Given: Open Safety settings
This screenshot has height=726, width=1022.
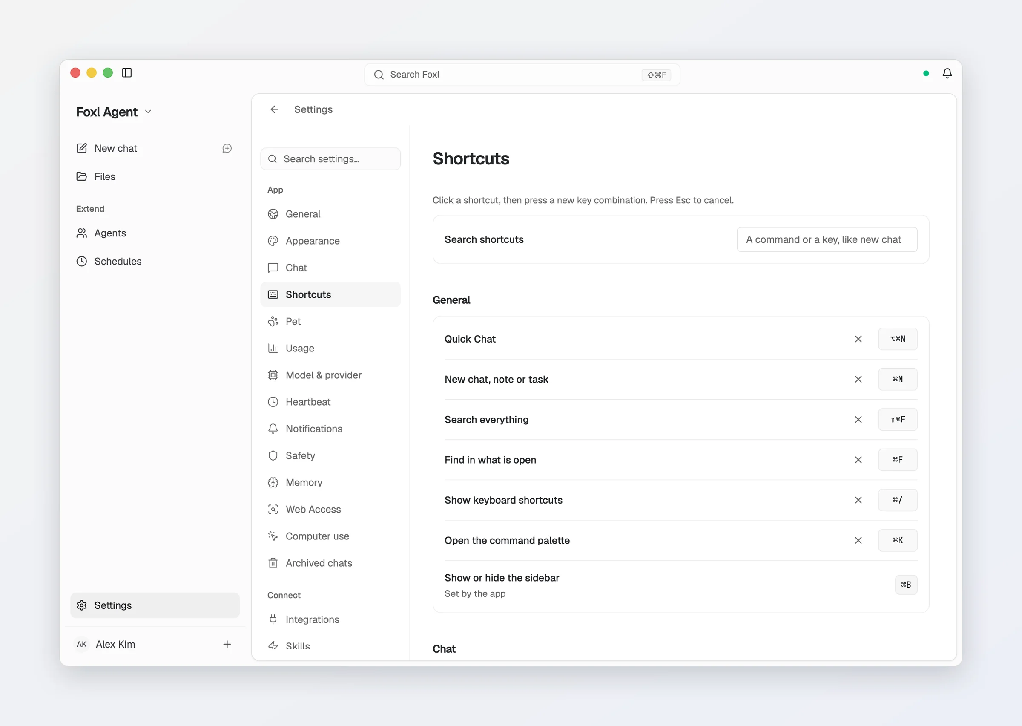Looking at the screenshot, I should (x=330, y=455).
